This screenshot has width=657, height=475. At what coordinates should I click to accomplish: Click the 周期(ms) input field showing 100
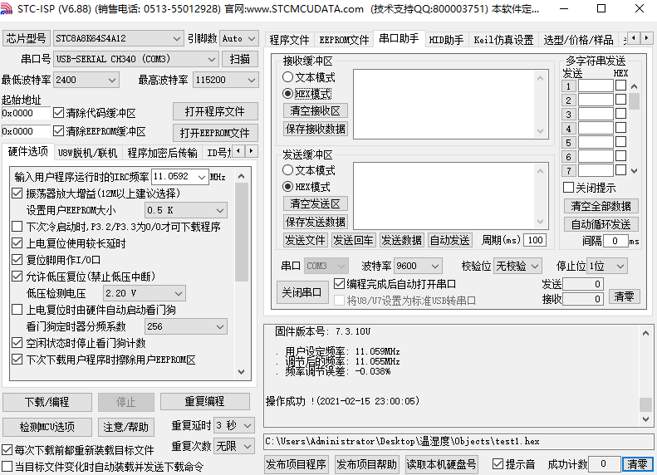click(x=535, y=240)
